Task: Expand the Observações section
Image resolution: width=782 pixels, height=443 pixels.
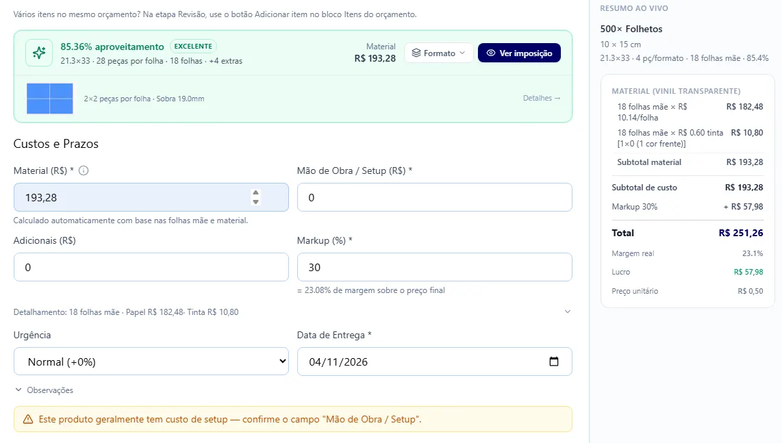Action: coord(44,390)
